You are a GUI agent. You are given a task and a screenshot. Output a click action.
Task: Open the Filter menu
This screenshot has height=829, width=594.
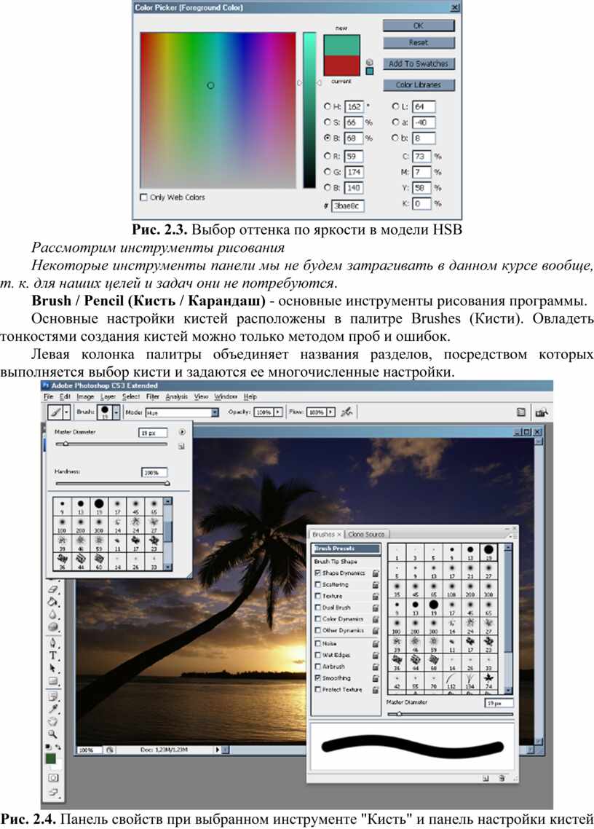tap(153, 396)
